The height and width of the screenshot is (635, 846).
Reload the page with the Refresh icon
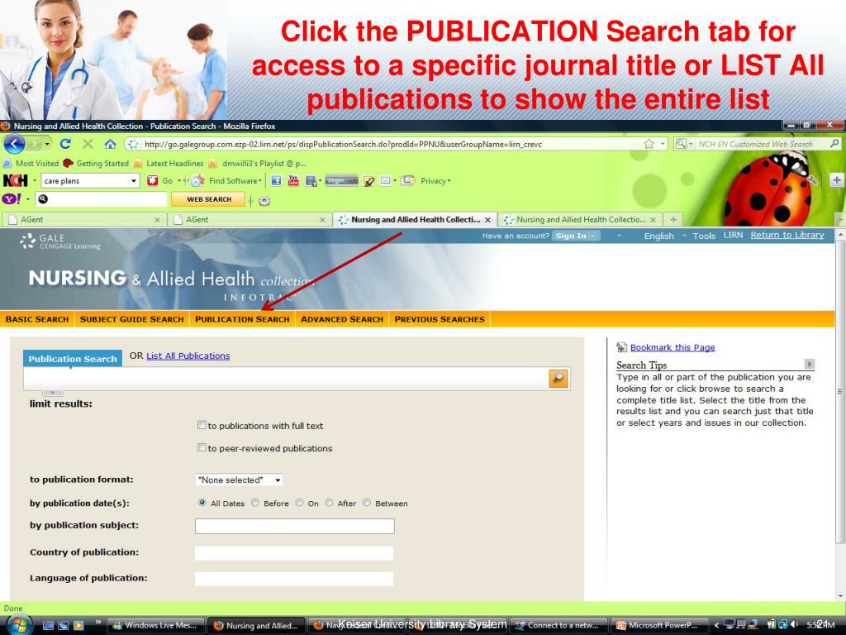(x=66, y=144)
